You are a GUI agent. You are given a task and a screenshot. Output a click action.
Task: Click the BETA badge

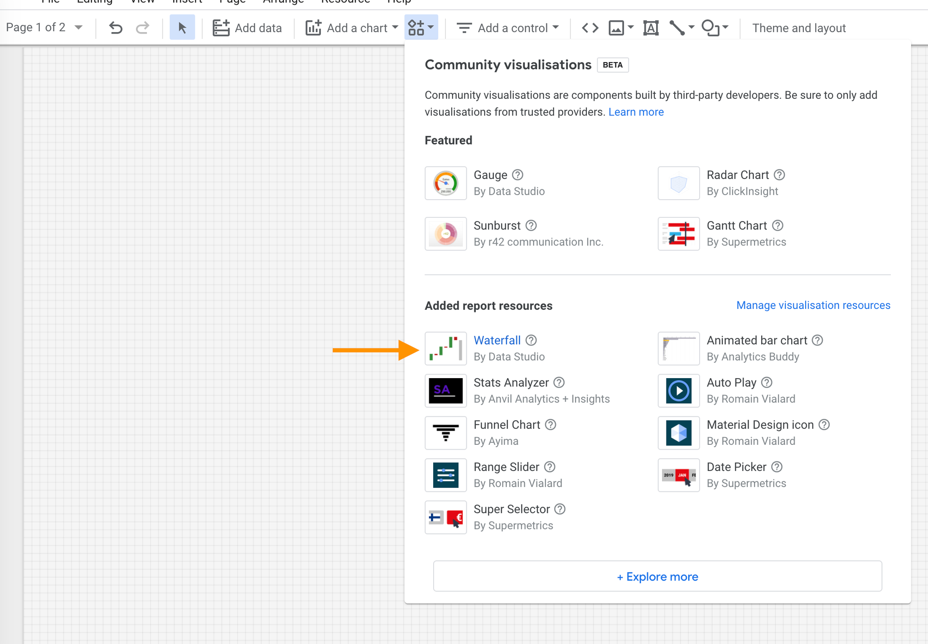click(613, 65)
